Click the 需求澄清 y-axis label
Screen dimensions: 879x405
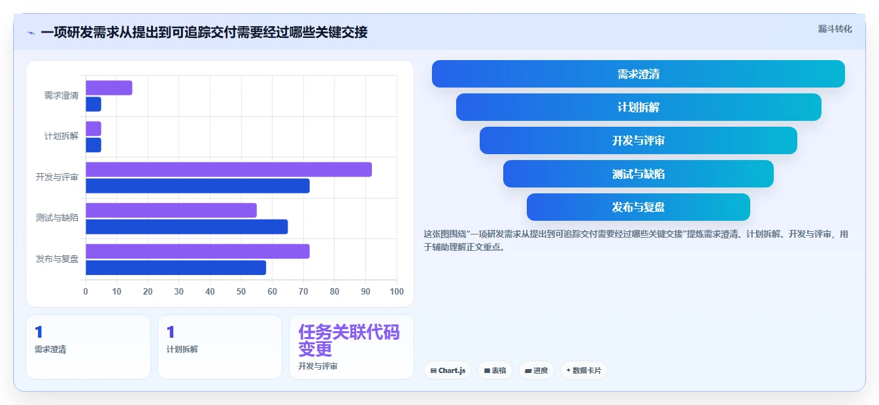(61, 95)
